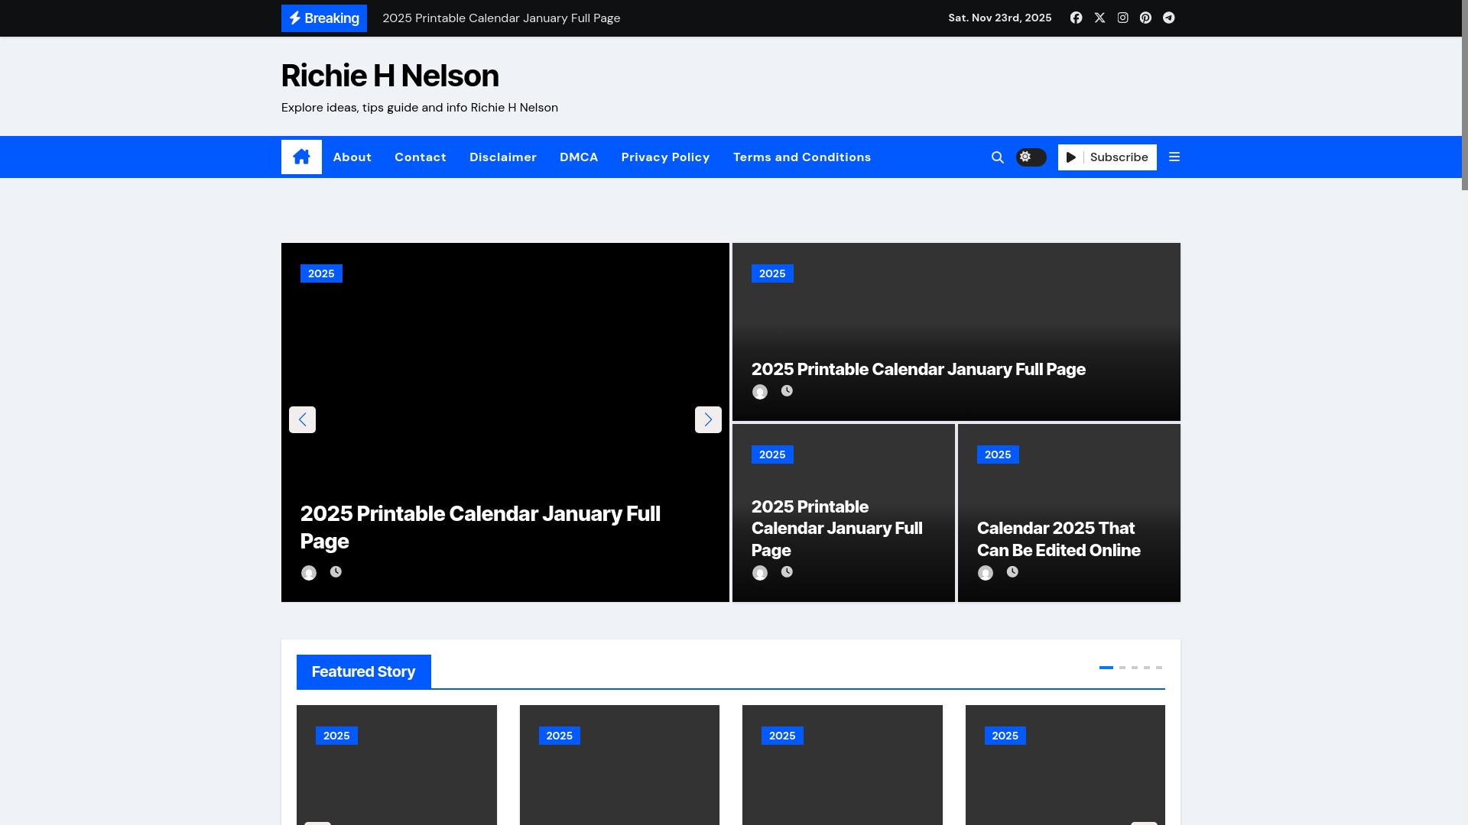
Task: Select first Featured Story pagination dot
Action: click(1106, 668)
